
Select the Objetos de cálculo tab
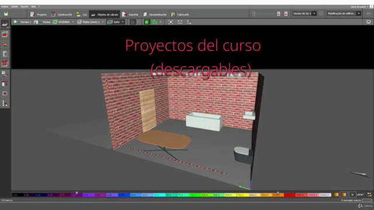coord(105,15)
